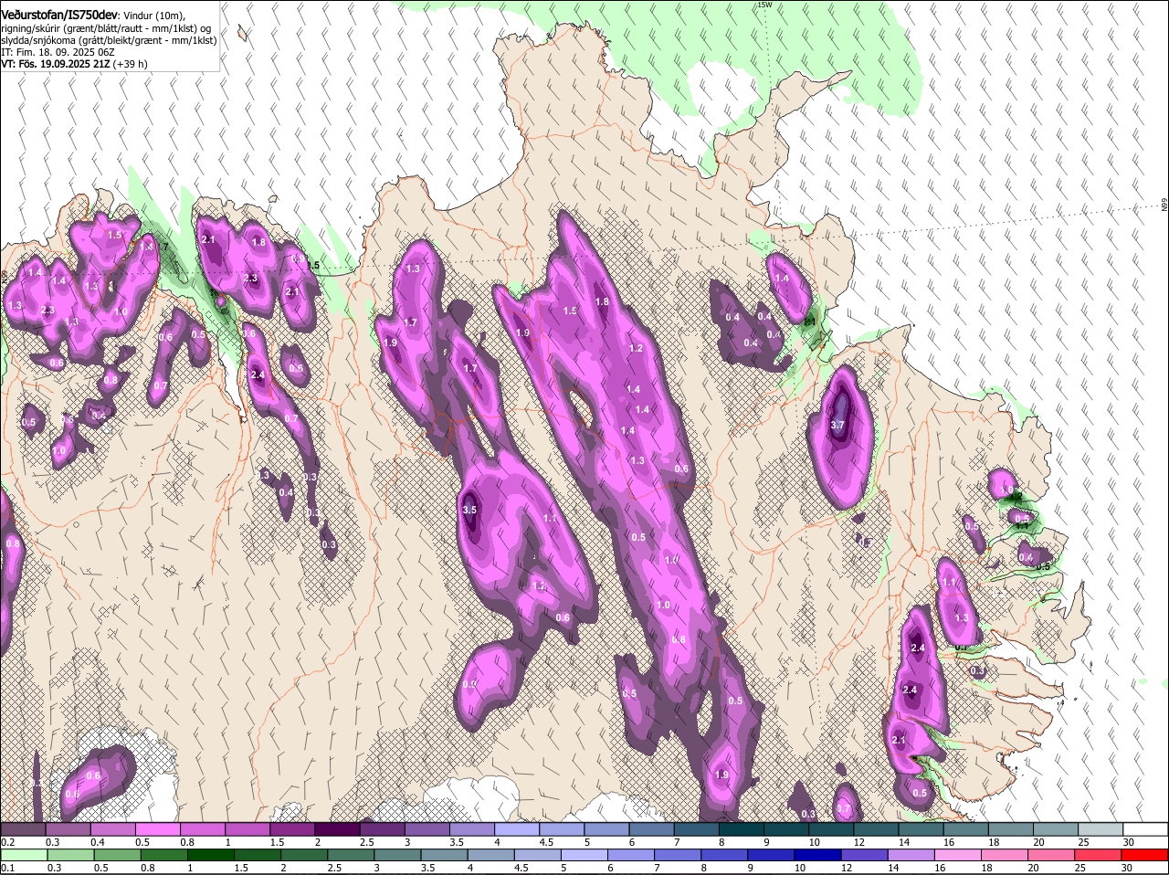Select the '15W' longitude label at the top

pos(764,5)
